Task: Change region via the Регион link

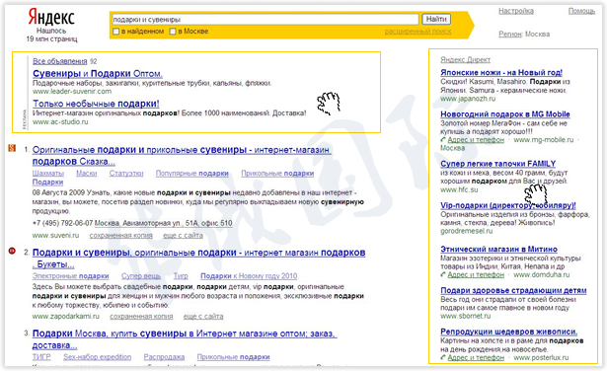Action: 510,35
